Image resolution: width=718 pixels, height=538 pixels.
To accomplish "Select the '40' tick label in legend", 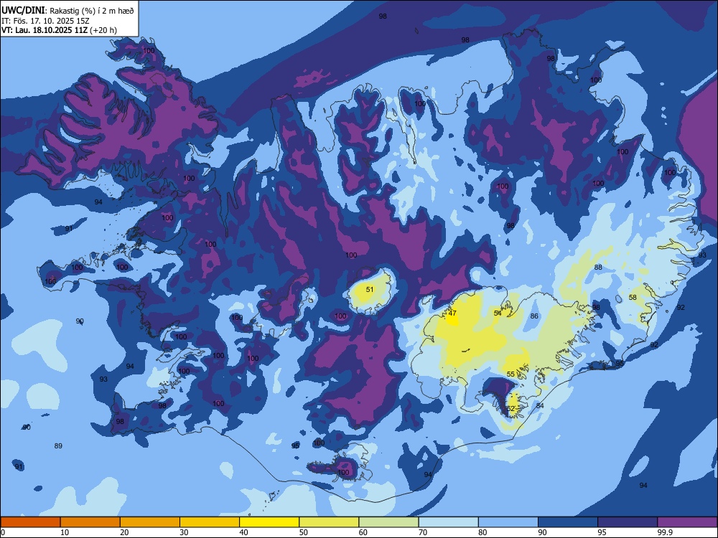I will pos(243,532).
